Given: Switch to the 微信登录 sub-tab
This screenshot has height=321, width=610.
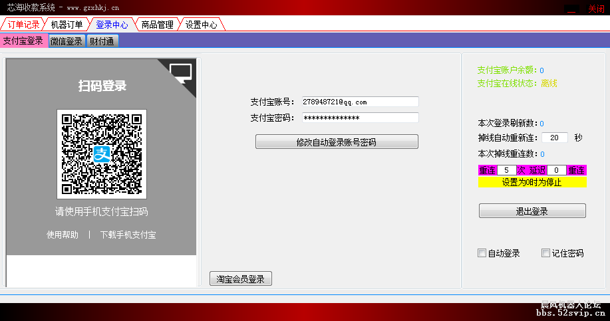Looking at the screenshot, I should tap(67, 41).
